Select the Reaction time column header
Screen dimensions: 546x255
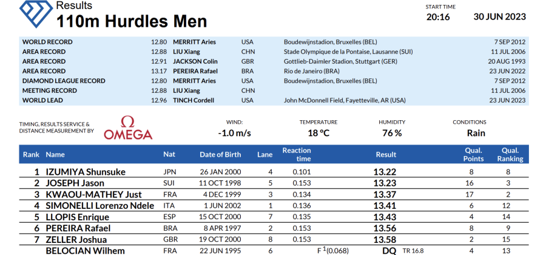point(296,154)
